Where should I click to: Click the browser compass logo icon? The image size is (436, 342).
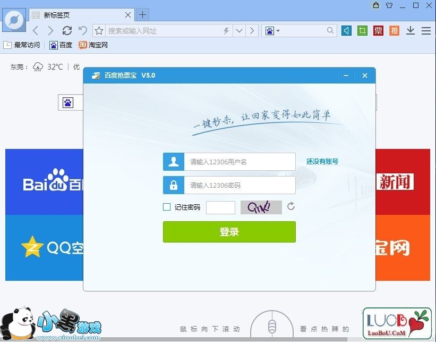coord(14,20)
